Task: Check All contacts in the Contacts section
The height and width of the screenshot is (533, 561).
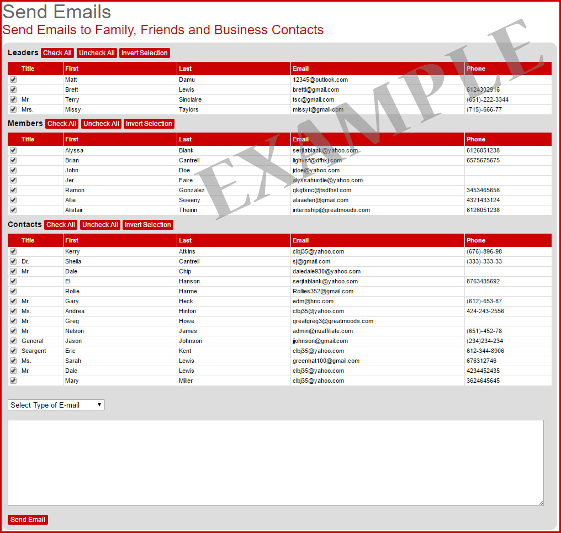Action: [x=61, y=224]
